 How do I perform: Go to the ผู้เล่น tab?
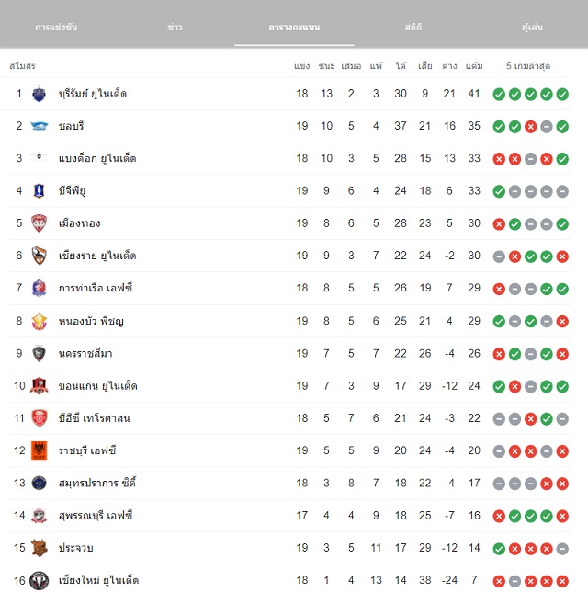point(532,27)
